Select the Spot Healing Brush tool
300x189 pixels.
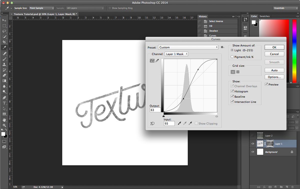tap(4, 54)
